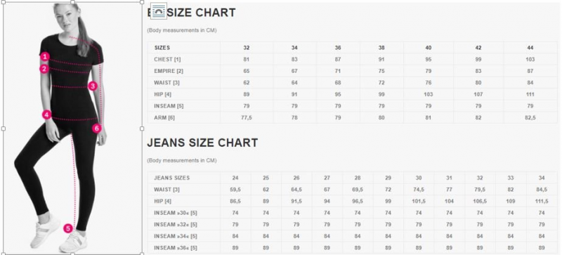
Task: Click the top-middle picture sizing handle
Action: click(x=73, y=2)
